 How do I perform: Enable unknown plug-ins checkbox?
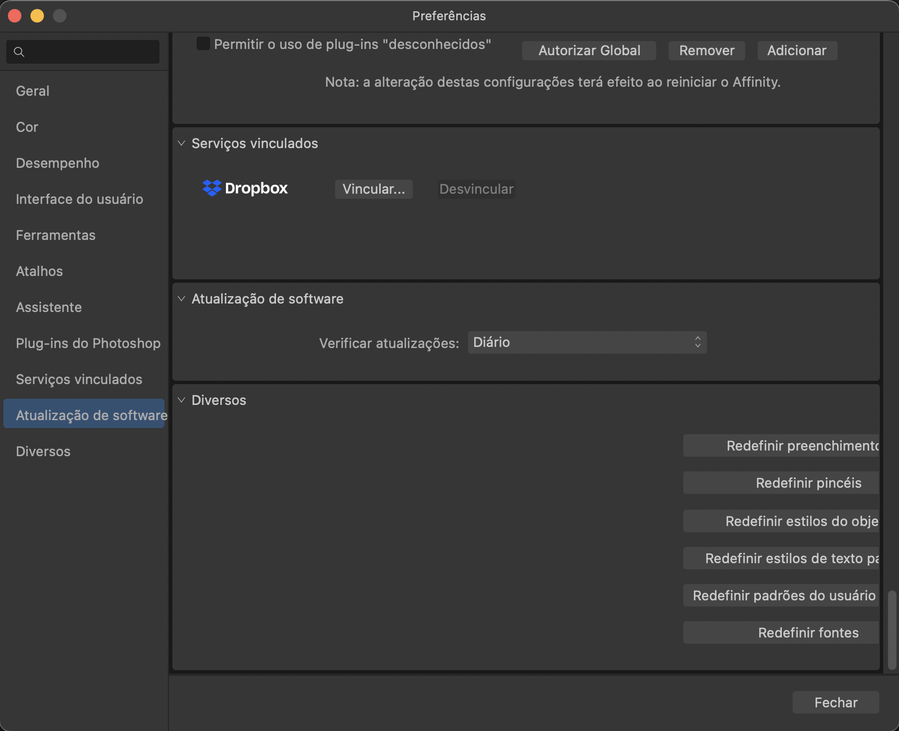(x=203, y=44)
